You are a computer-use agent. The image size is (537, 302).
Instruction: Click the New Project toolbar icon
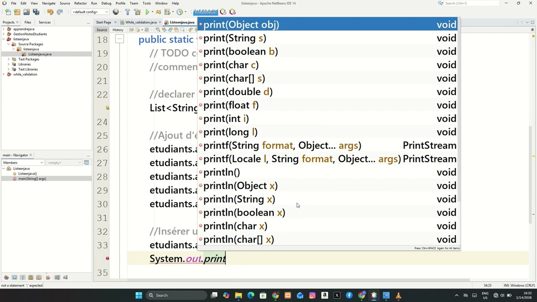pyautogui.click(x=17, y=12)
